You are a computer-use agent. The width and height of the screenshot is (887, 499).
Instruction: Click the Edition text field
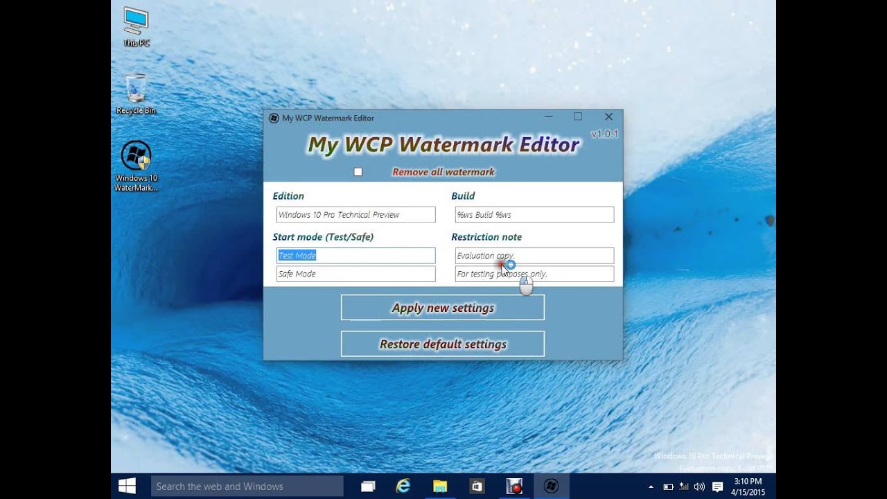355,215
